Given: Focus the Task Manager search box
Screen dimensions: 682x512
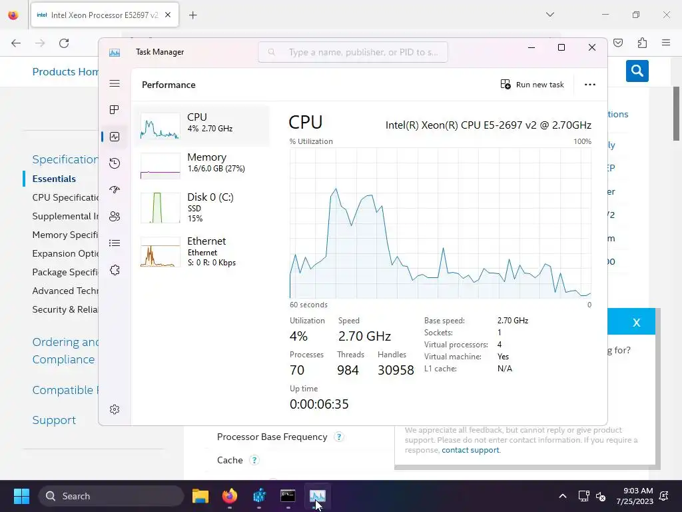Looking at the screenshot, I should pos(353,52).
